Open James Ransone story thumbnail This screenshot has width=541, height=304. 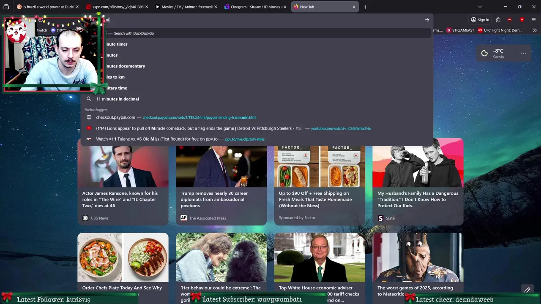click(123, 166)
